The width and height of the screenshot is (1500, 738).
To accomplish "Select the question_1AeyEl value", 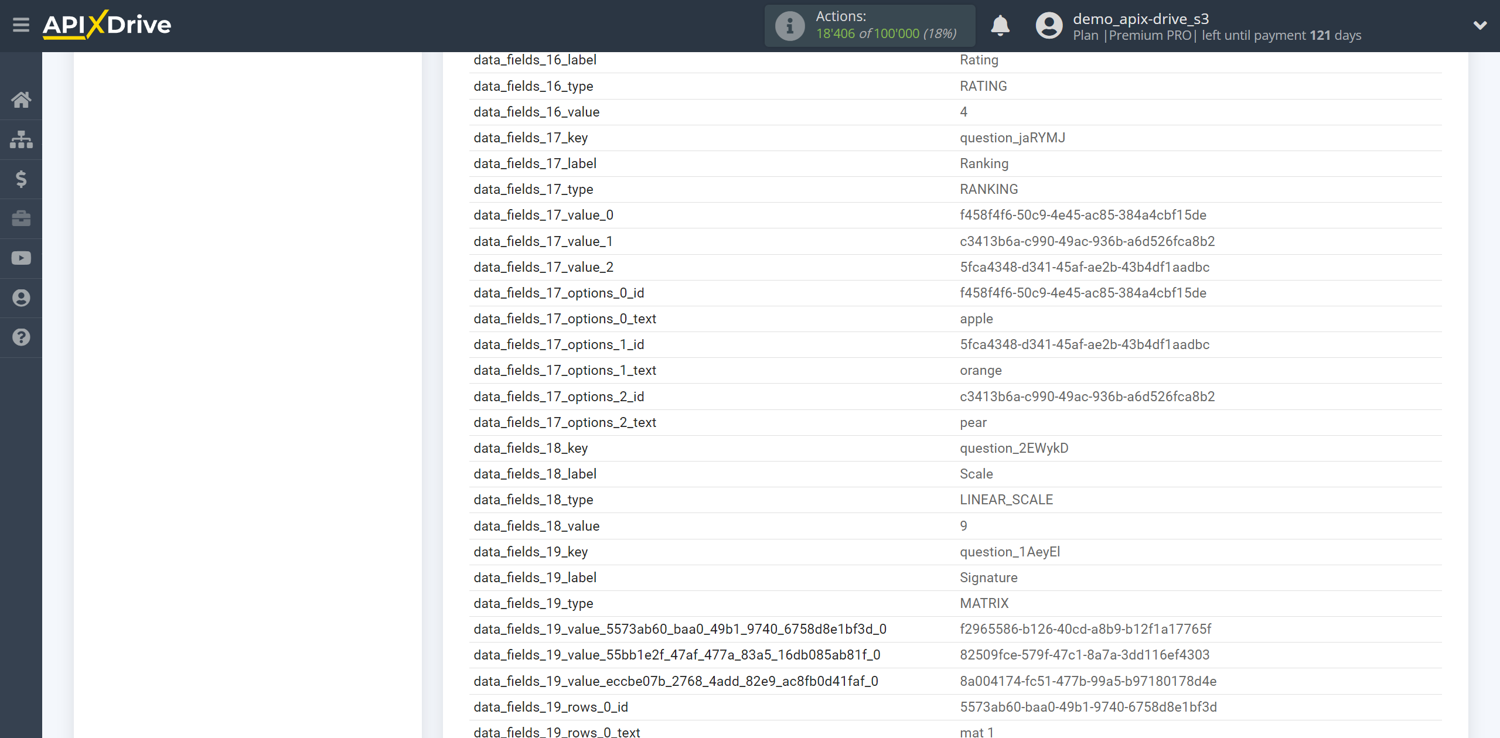I will [x=1010, y=552].
